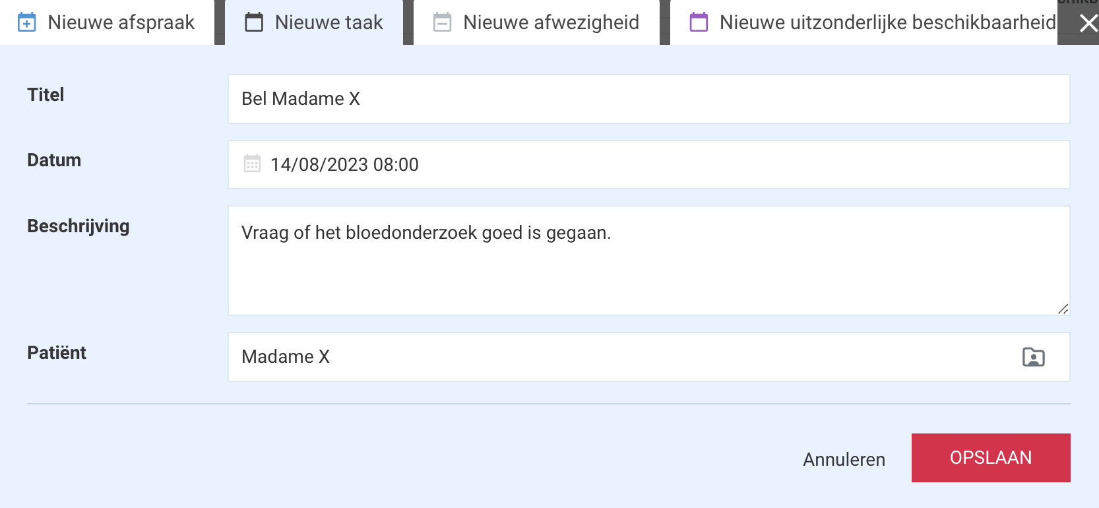
Task: Cancel via the Annuleren link
Action: tap(844, 459)
